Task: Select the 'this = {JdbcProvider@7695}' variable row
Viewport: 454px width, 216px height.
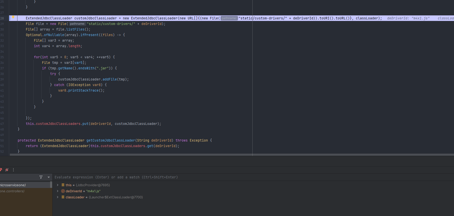Action: click(253, 185)
